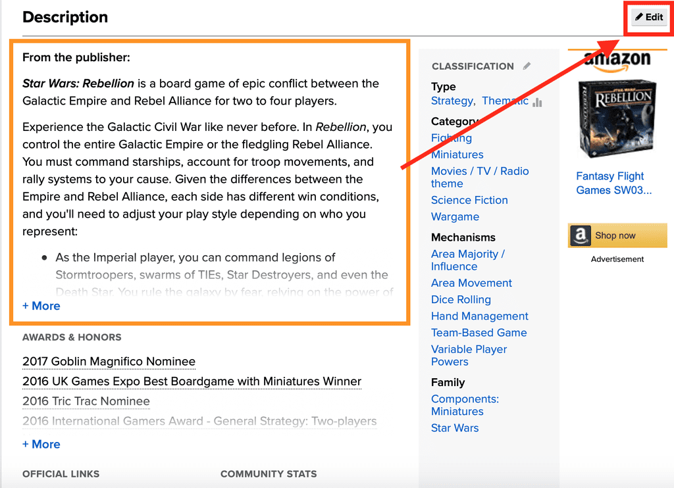Click the Amazon 'a' icon on Shop now

(x=581, y=235)
